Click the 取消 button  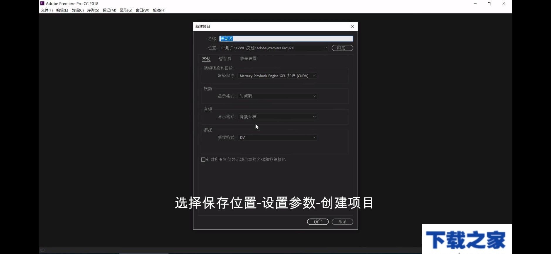tap(342, 221)
